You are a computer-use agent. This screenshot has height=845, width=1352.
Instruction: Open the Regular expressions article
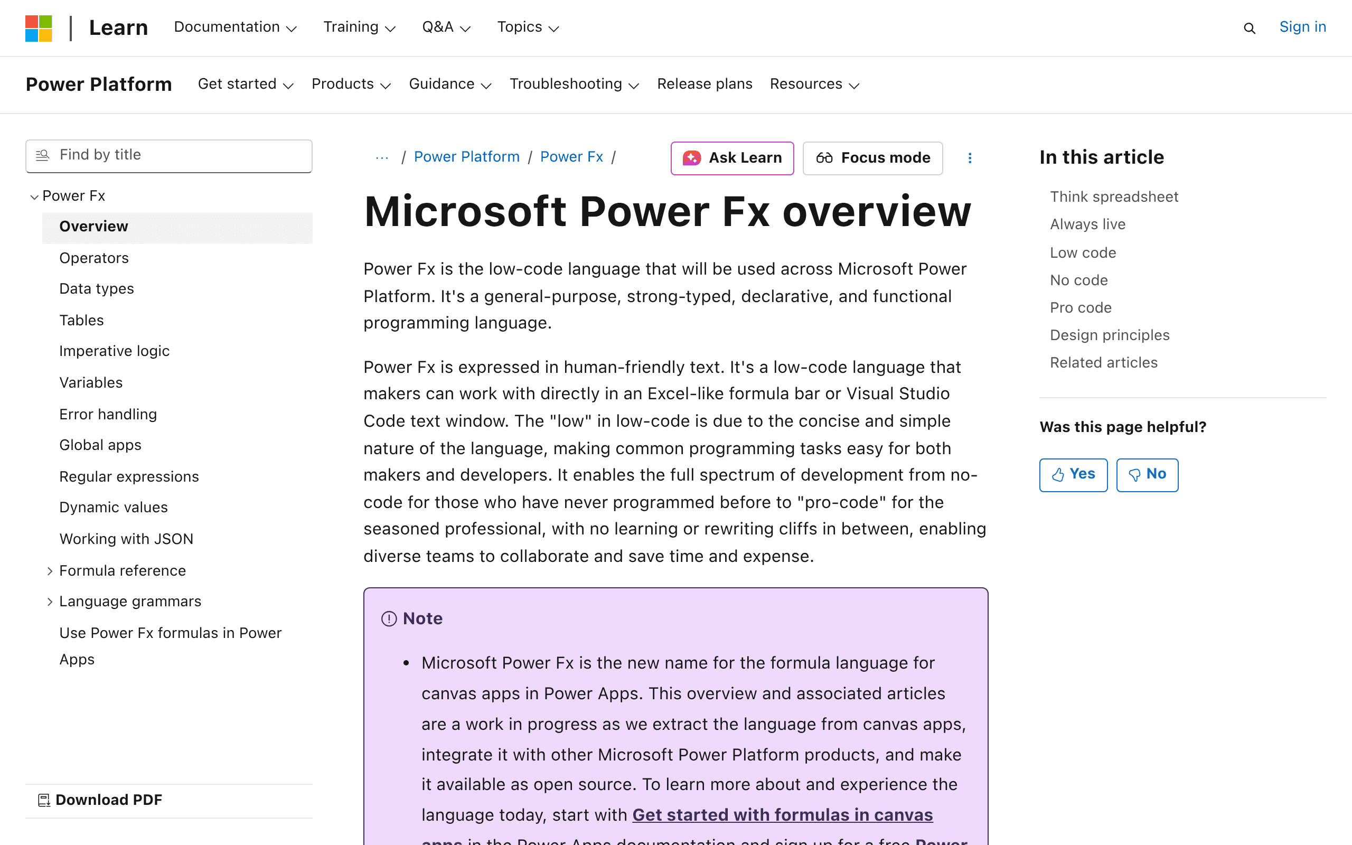click(x=129, y=477)
